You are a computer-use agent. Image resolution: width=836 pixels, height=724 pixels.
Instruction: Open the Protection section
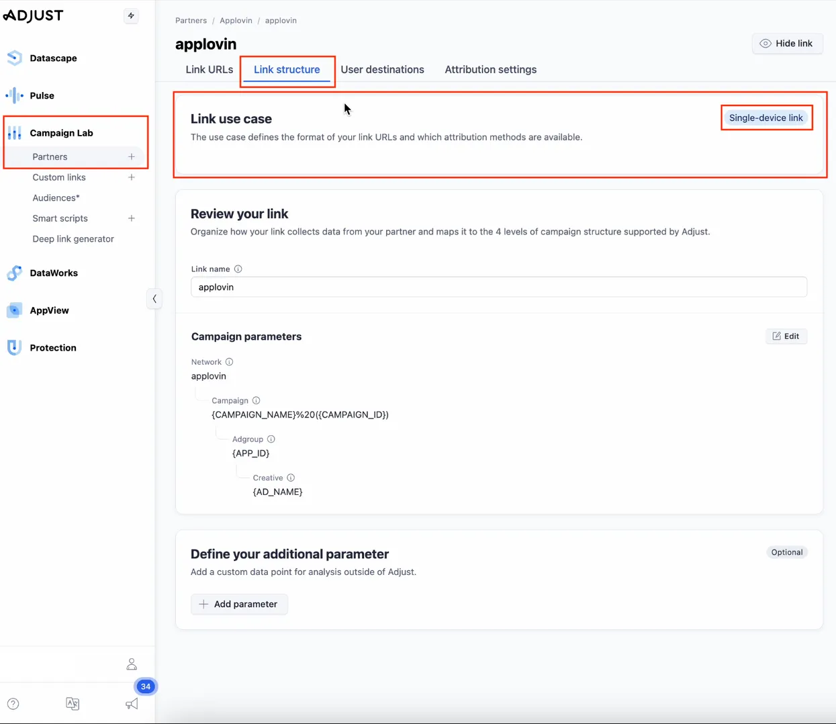53,347
